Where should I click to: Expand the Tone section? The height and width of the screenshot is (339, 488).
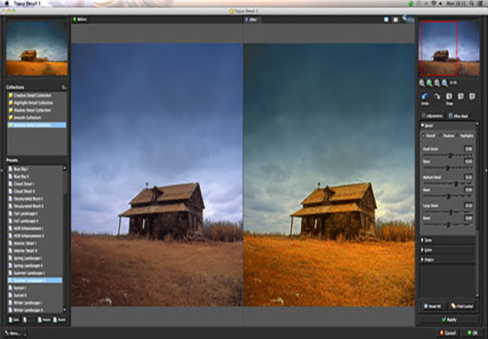tap(423, 240)
